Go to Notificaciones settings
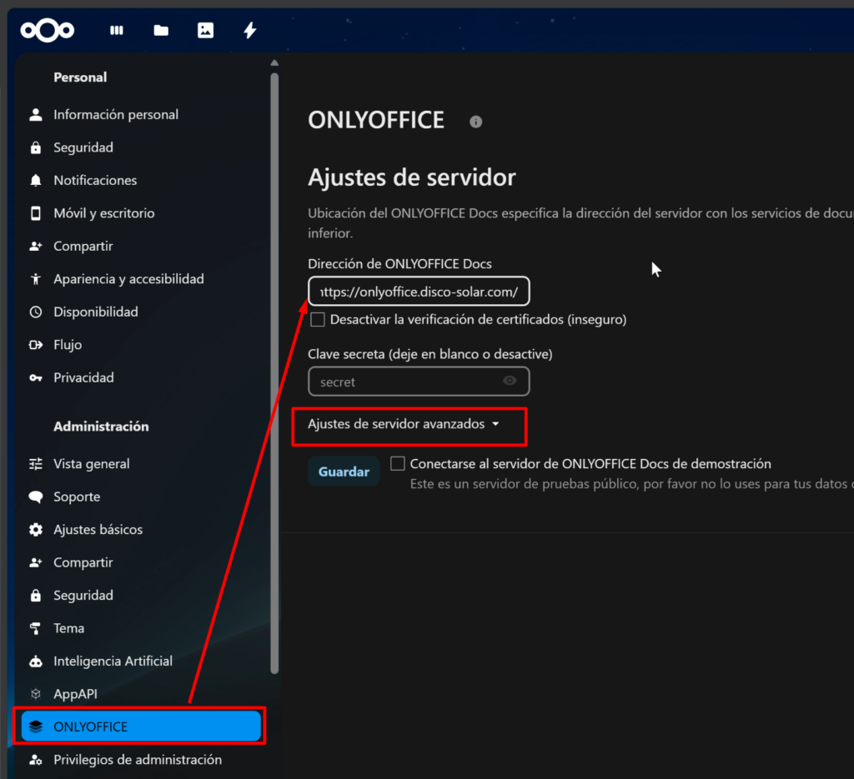The width and height of the screenshot is (854, 779). click(95, 180)
